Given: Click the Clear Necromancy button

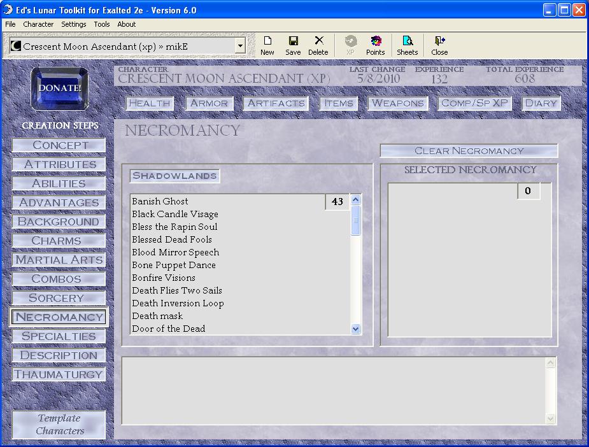Looking at the screenshot, I should 469,151.
